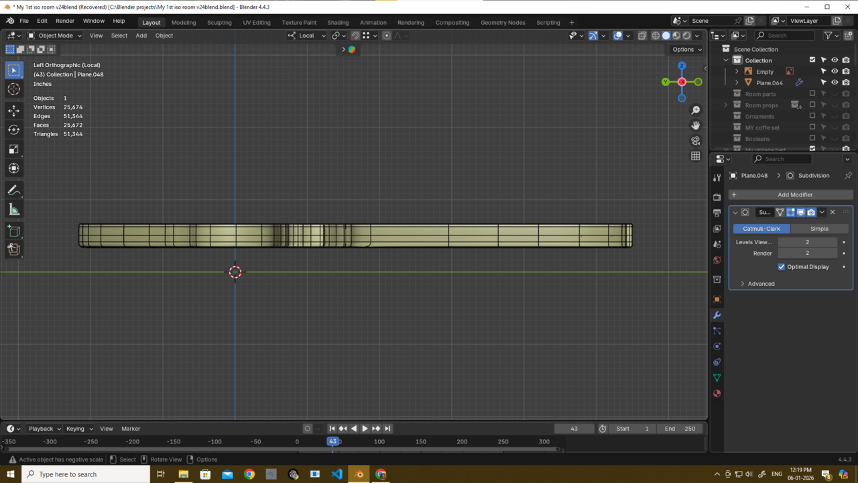Activate the Cursor tool

[x=13, y=89]
